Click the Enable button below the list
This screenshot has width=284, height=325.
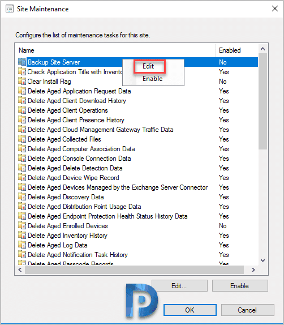(240, 286)
